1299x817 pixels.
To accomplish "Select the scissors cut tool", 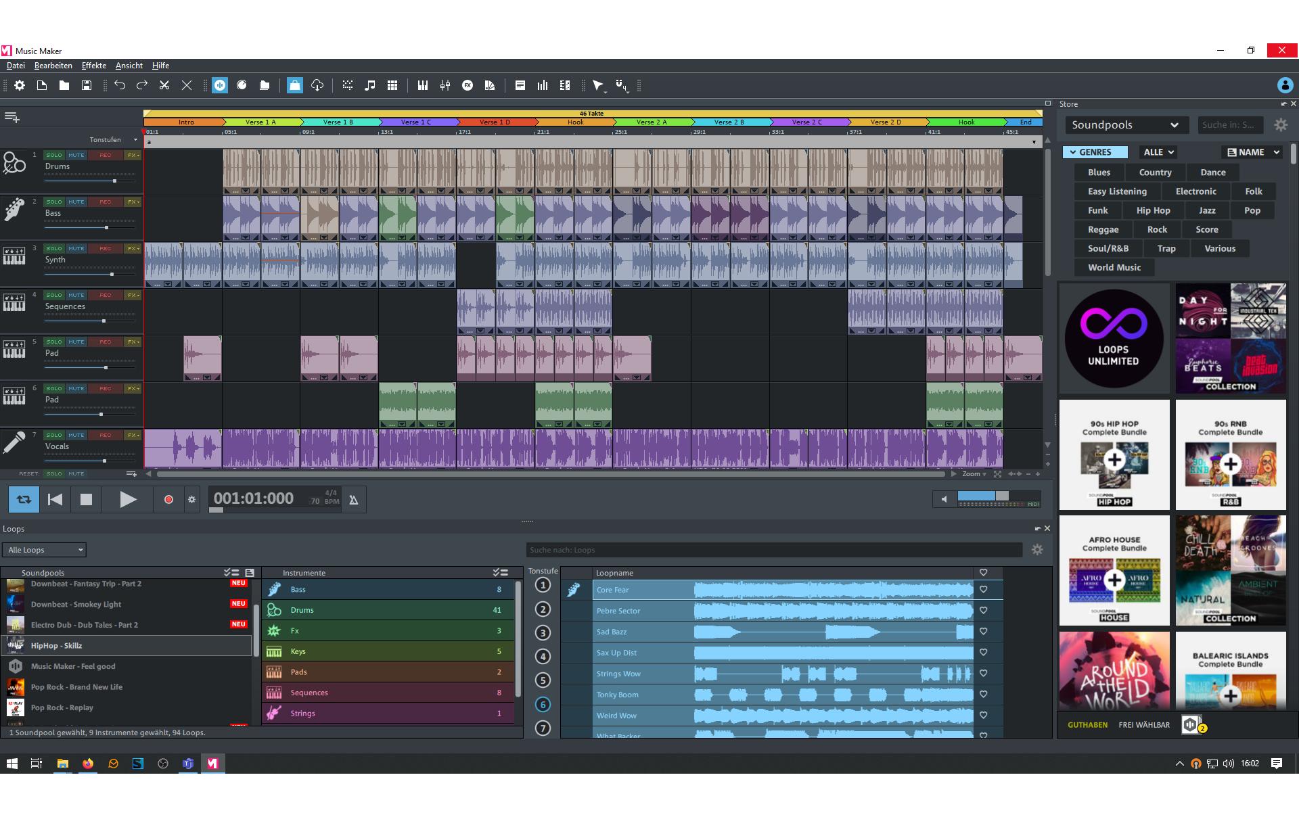I will (164, 85).
